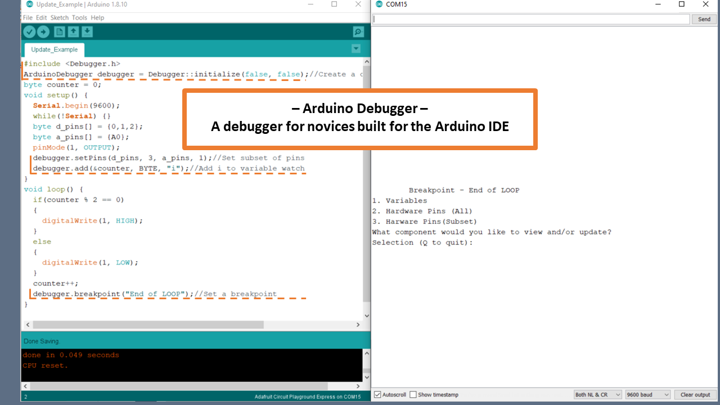Click the 'pinMode(1, OUTPUT);' line

(76, 147)
